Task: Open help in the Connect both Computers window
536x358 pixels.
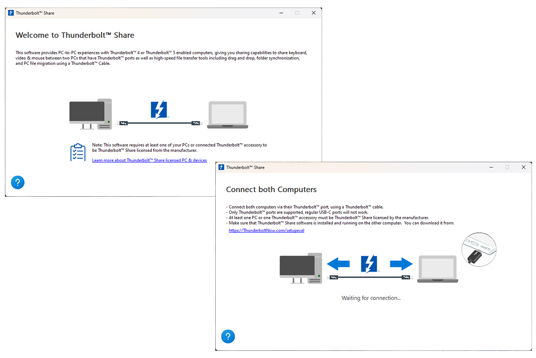Action: tap(228, 337)
